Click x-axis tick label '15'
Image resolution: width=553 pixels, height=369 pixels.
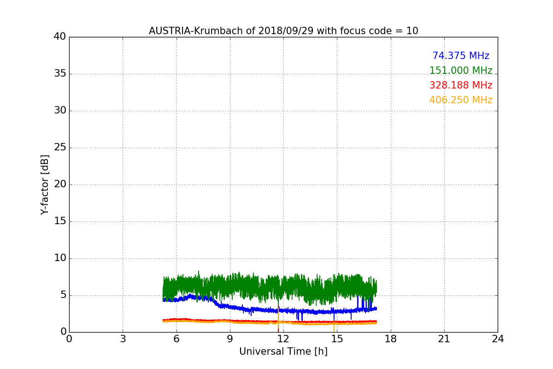(x=337, y=339)
